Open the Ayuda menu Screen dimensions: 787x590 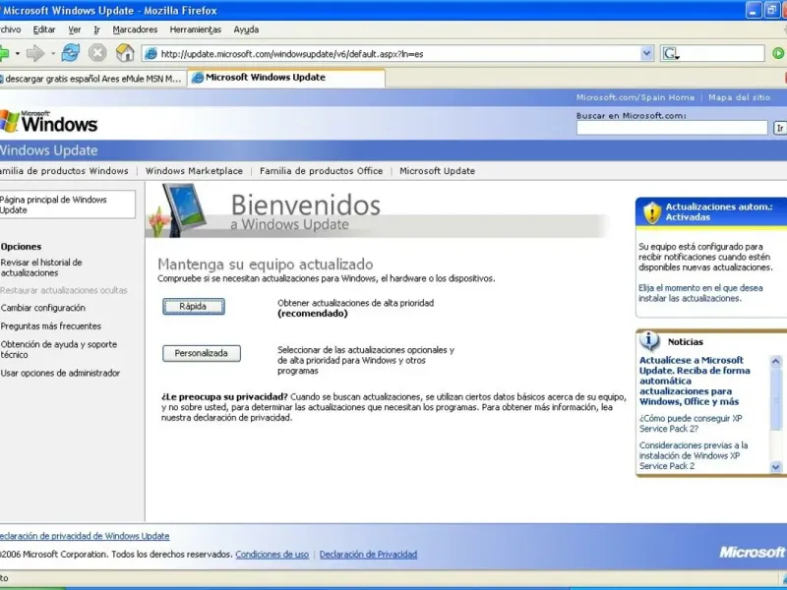(x=246, y=29)
